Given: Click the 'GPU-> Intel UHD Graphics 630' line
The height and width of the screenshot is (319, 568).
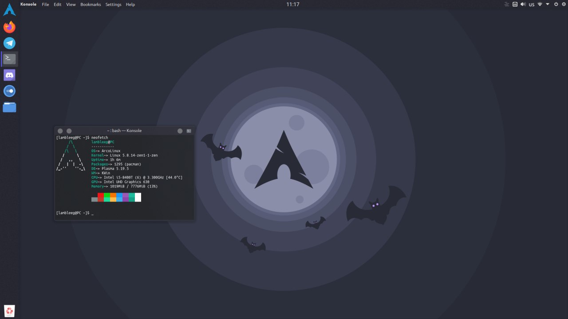Looking at the screenshot, I should tap(120, 182).
